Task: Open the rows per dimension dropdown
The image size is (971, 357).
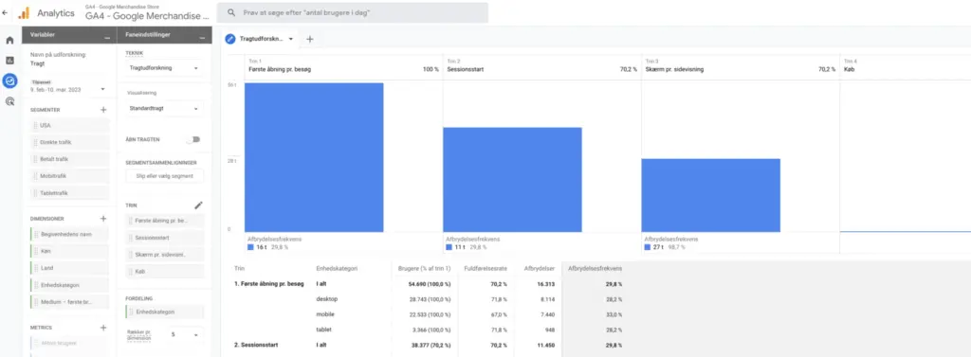Action: pos(185,334)
